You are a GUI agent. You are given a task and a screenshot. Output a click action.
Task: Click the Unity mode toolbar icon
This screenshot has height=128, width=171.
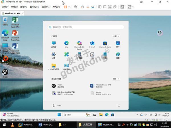[115, 7]
